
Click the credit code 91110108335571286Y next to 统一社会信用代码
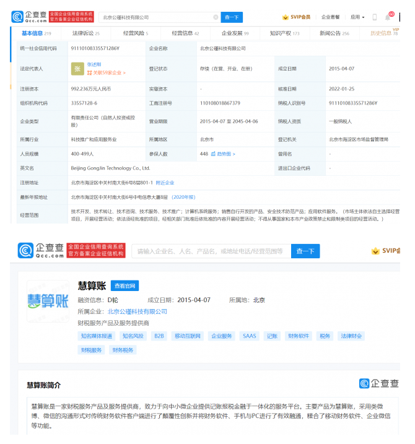(95, 48)
